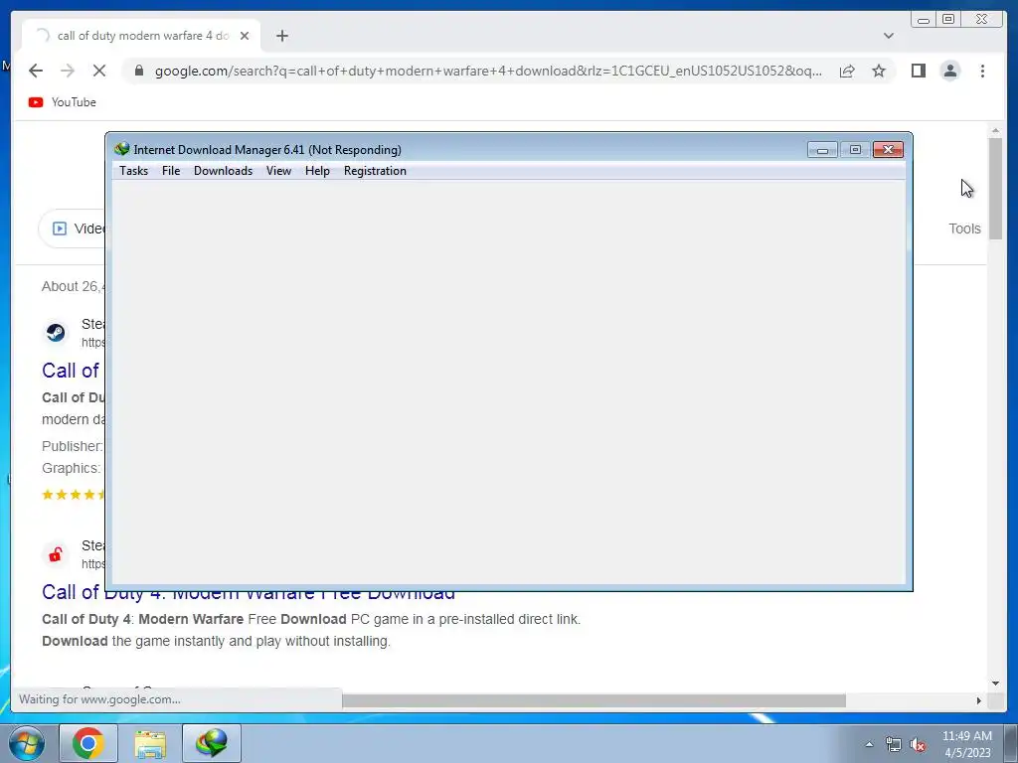Open the Downloads menu in Internet Download Manager
The width and height of the screenshot is (1018, 763).
(x=223, y=171)
